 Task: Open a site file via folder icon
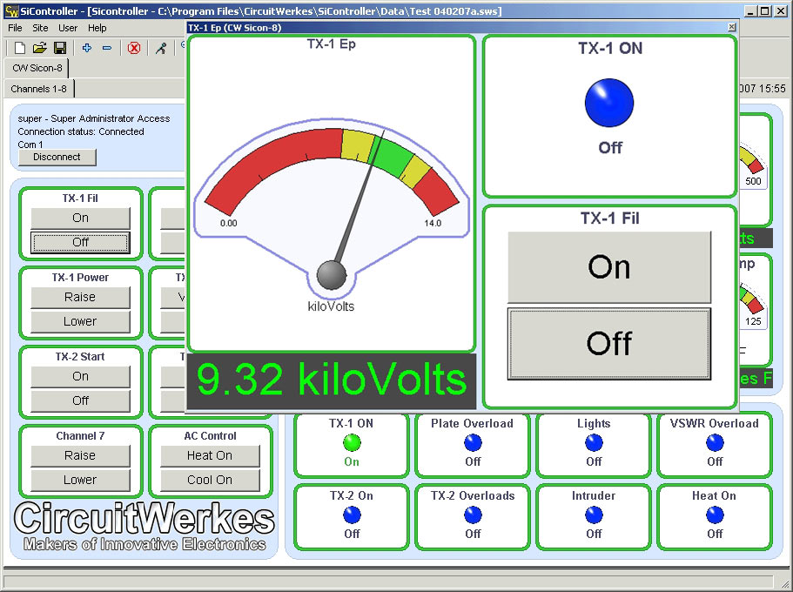tap(40, 48)
